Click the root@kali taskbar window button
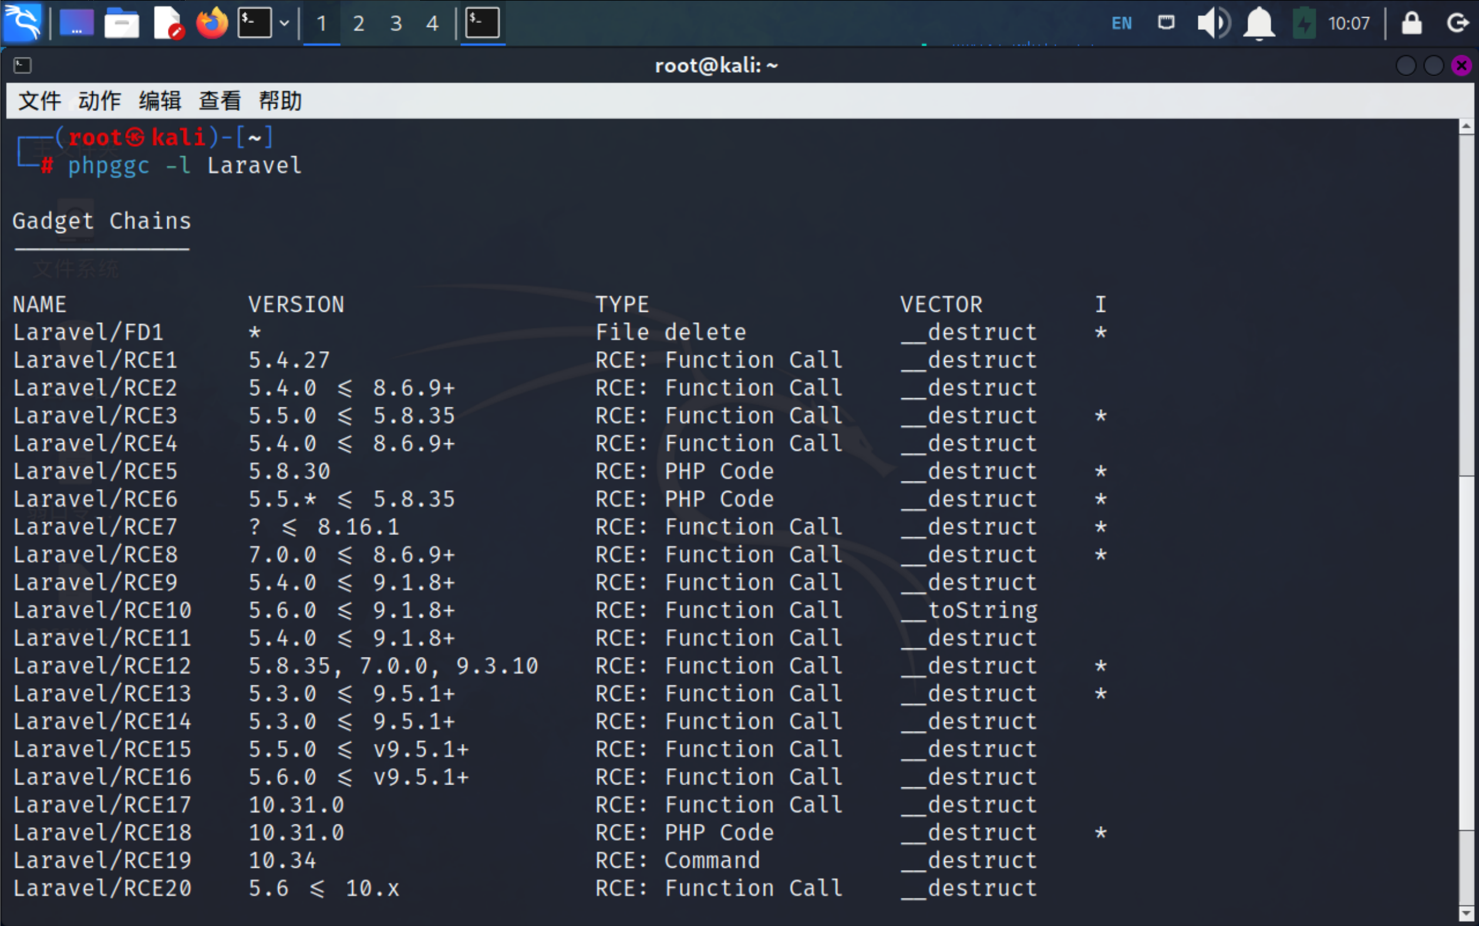Image resolution: width=1479 pixels, height=926 pixels. [482, 23]
